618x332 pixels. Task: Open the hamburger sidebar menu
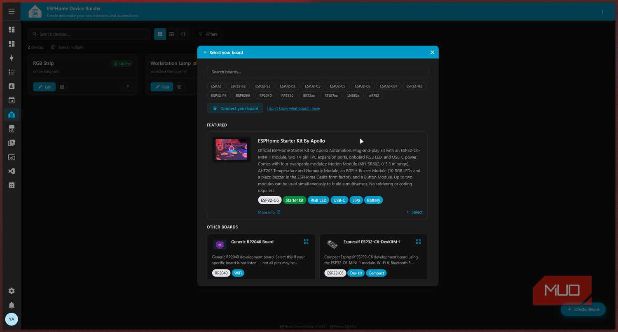tap(12, 12)
